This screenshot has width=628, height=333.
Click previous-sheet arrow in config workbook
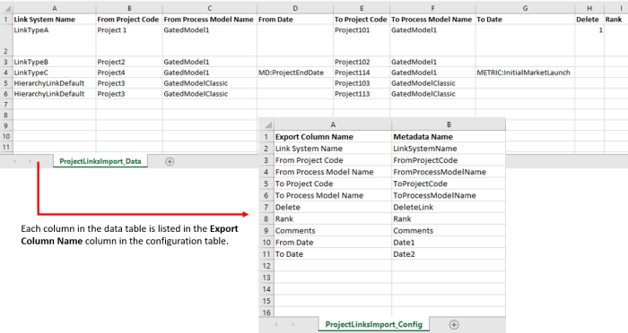click(276, 325)
